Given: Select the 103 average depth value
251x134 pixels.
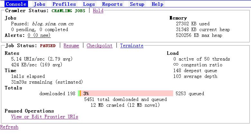Looking at the screenshot, I should pos(195,76).
